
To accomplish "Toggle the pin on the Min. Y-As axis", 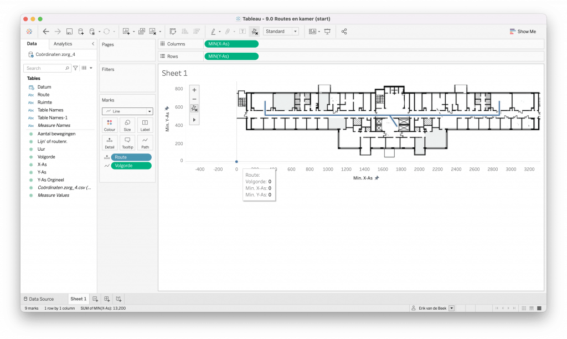I will 167,109.
